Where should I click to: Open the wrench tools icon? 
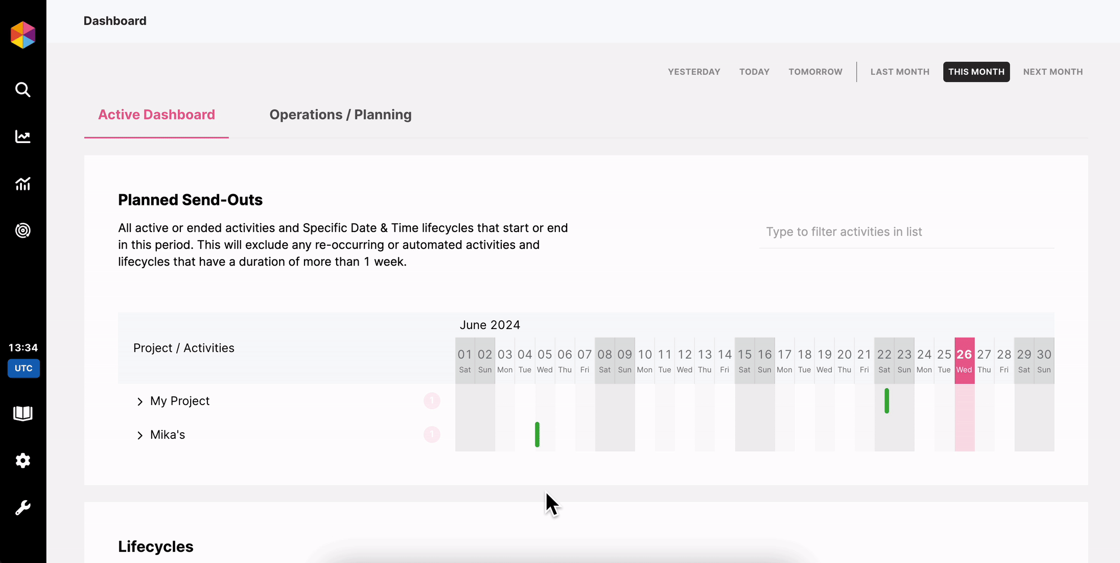coord(23,507)
